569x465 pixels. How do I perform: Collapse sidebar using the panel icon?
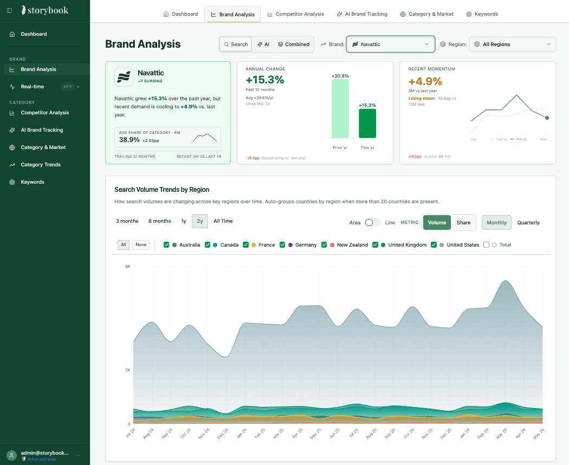point(9,10)
